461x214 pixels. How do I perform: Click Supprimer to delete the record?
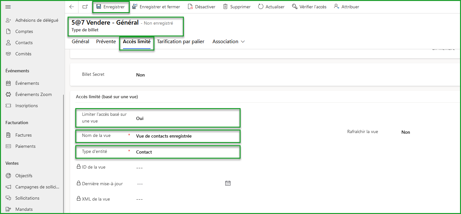236,6
